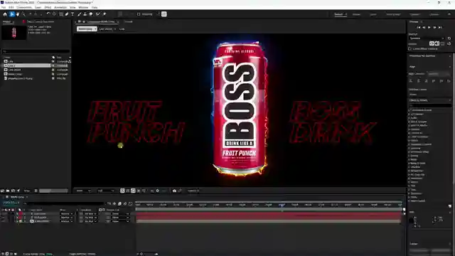Viewport: 455px width, 256px height.
Task: Click the Toggle Switches / Modes button
Action: pyautogui.click(x=82, y=254)
